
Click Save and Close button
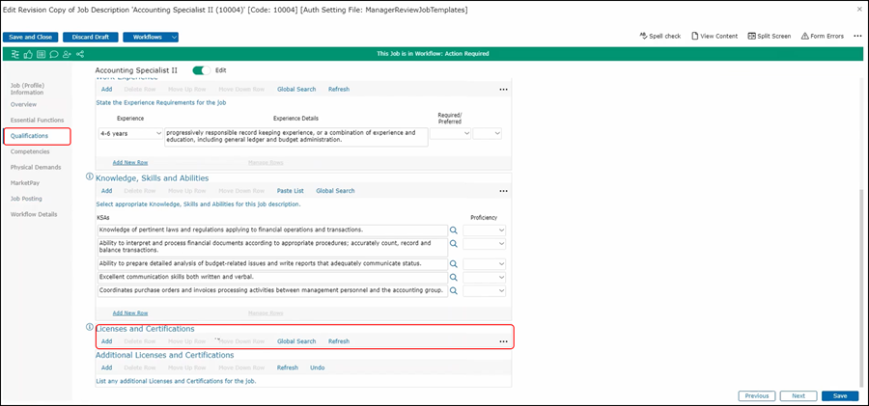coord(32,37)
